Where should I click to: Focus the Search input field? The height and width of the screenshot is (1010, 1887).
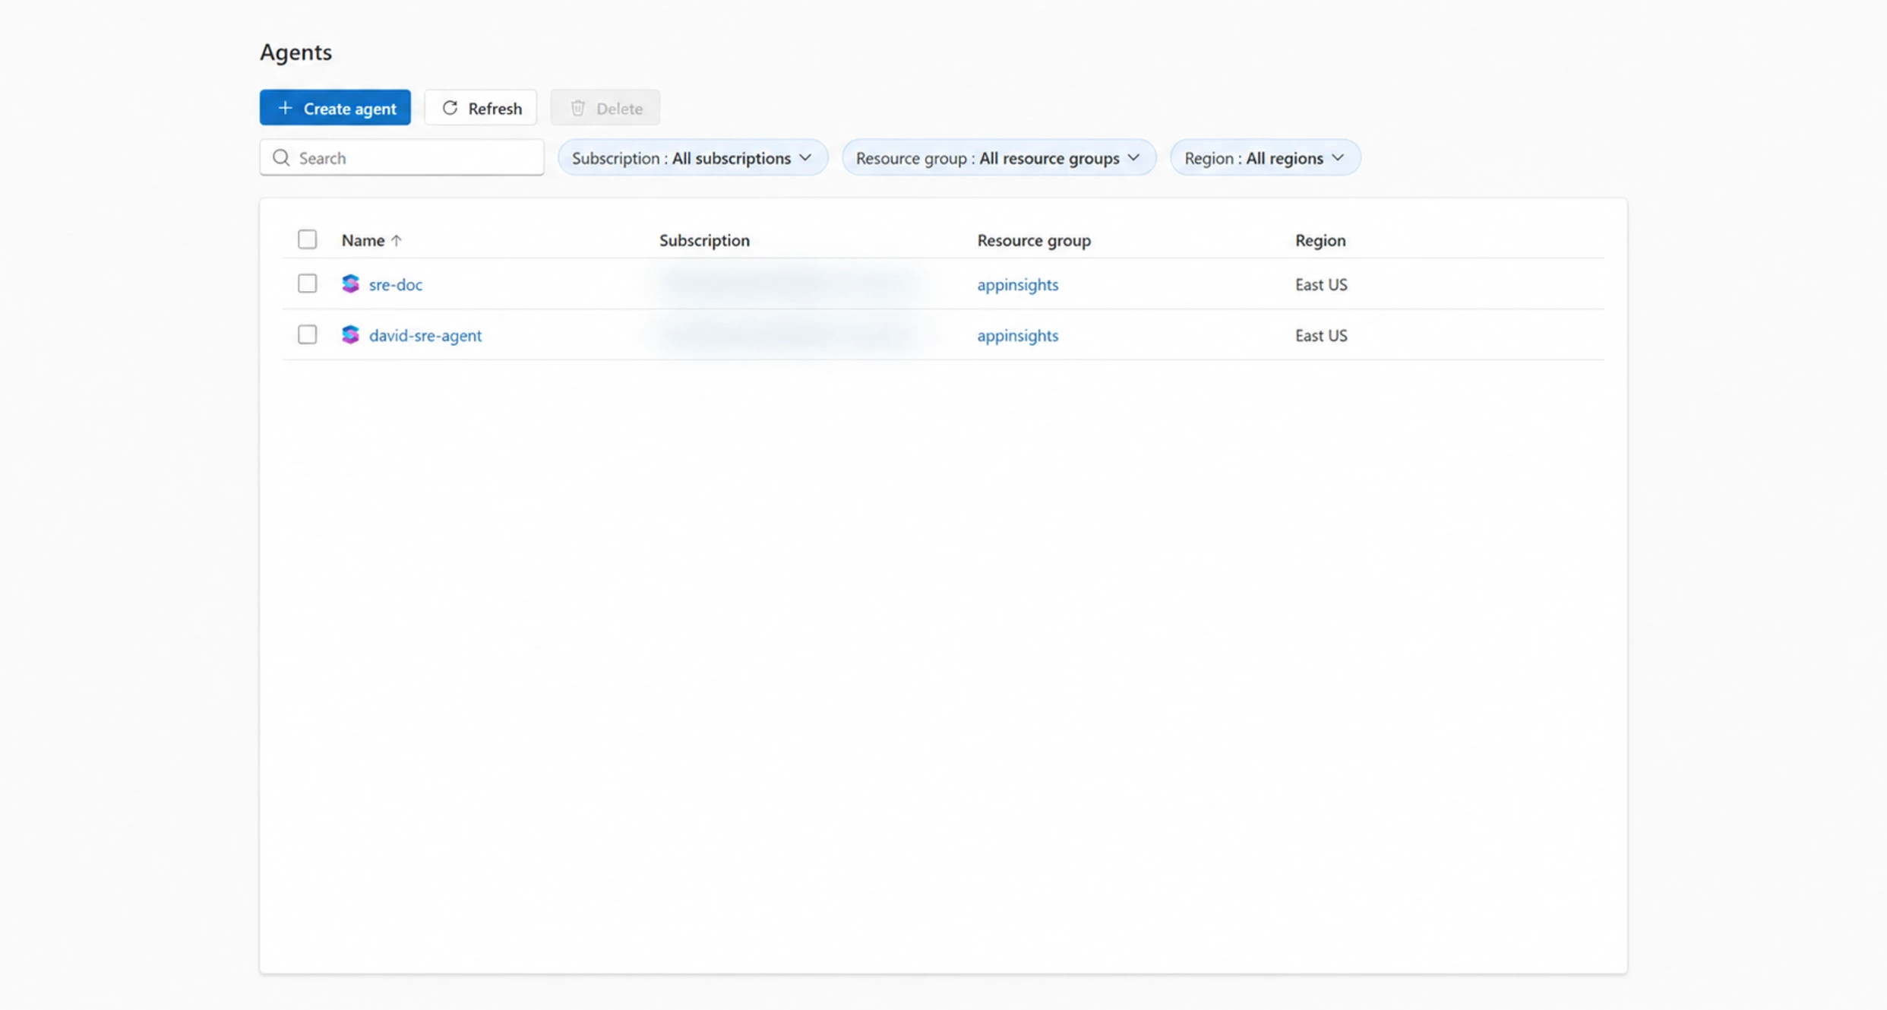(402, 157)
